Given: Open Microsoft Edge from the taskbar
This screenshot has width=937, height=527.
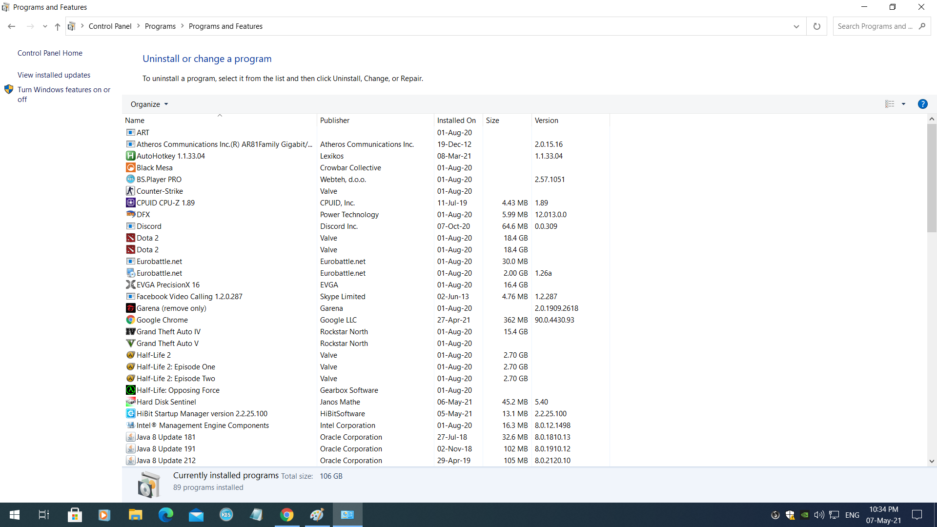Looking at the screenshot, I should 166,515.
